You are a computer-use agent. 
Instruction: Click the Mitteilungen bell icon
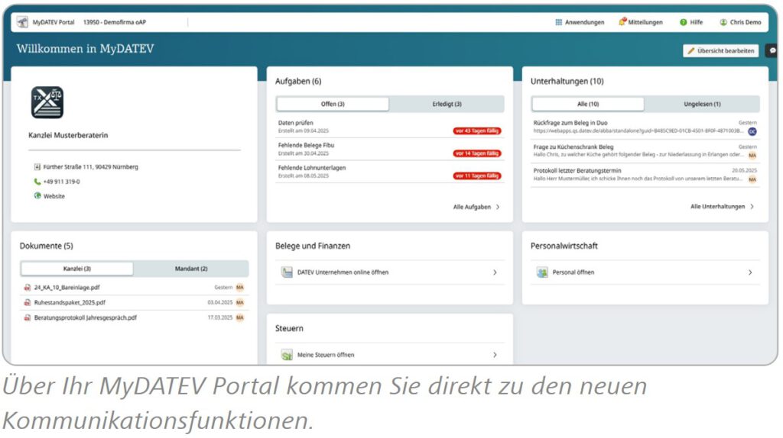pyautogui.click(x=622, y=22)
